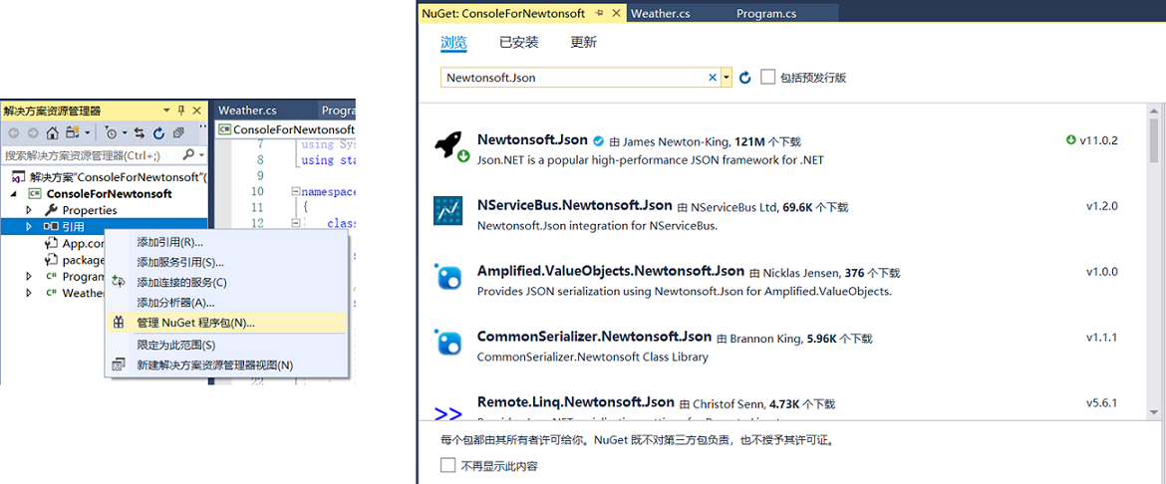Viewport: 1166px width, 484px height.
Task: Refresh the Solution Explorer tree
Action: click(158, 133)
